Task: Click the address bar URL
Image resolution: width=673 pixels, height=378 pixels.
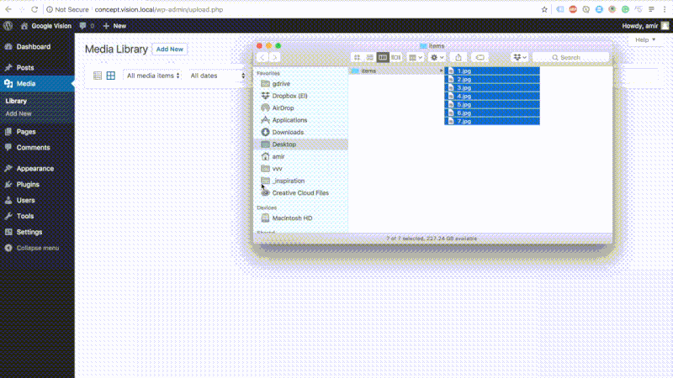Action: [159, 9]
